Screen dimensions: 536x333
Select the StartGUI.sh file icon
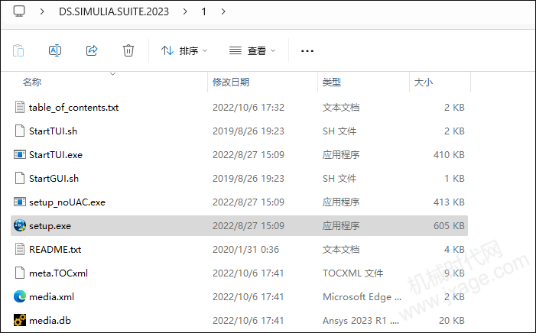(x=20, y=178)
